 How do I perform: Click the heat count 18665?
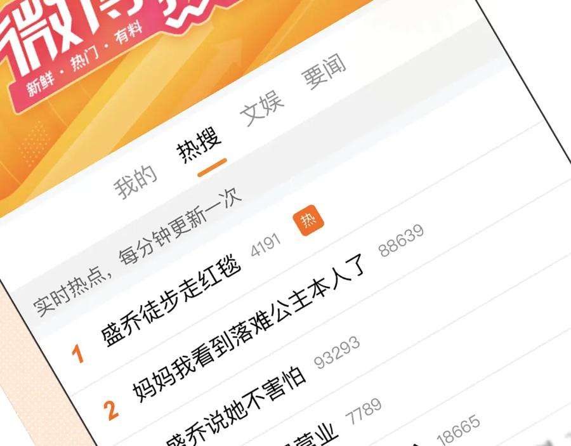point(458,430)
